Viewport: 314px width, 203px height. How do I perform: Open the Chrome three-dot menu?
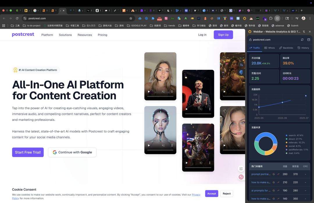pyautogui.click(x=310, y=18)
